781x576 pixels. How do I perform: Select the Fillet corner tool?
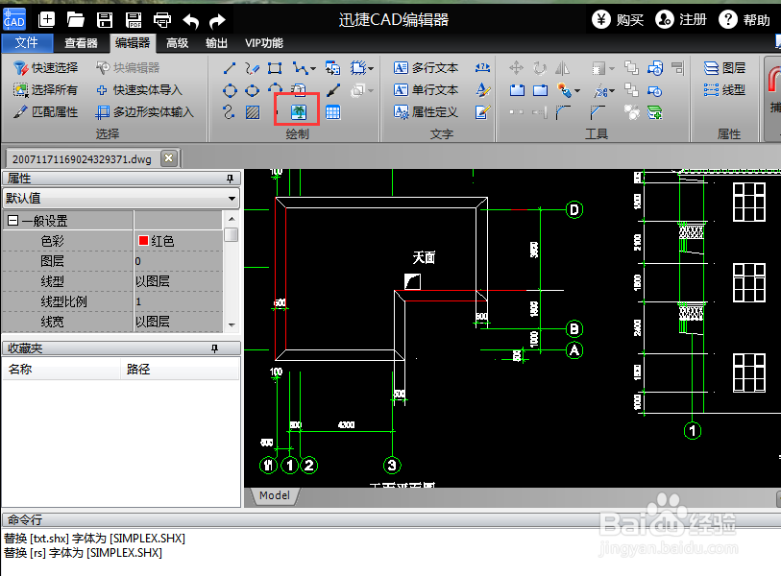click(x=563, y=112)
